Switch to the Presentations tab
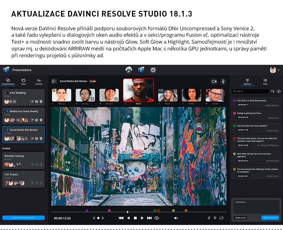Image resolution: width=283 pixels, height=230 pixels. (x=8, y=82)
